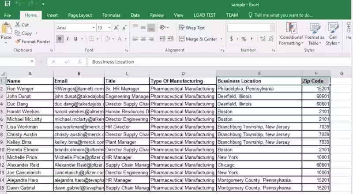Click the Font Color A icon
Viewport: 353px width, 194px height.
point(120,39)
